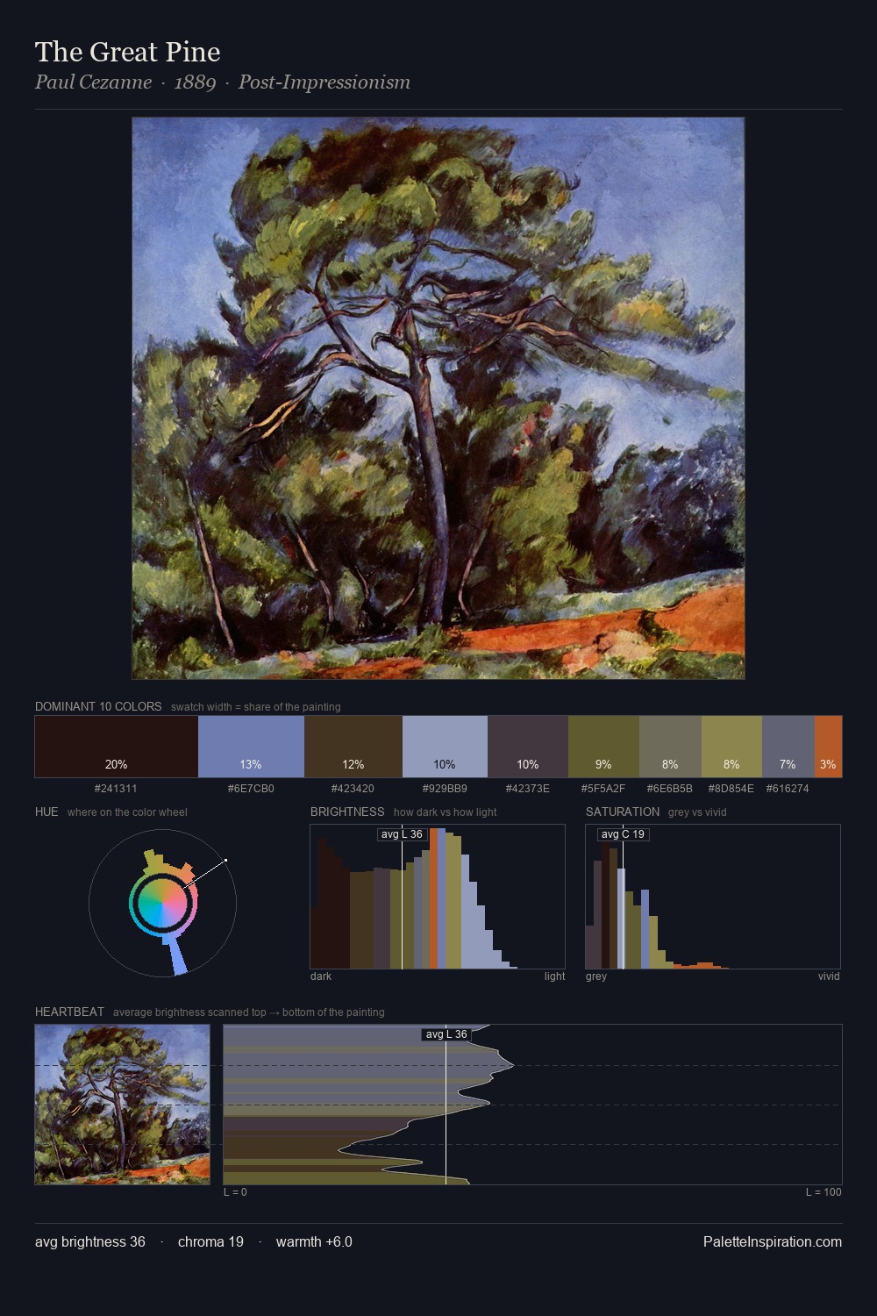The width and height of the screenshot is (877, 1316).
Task: Click the L = 0 axis label
Action: 235,1192
